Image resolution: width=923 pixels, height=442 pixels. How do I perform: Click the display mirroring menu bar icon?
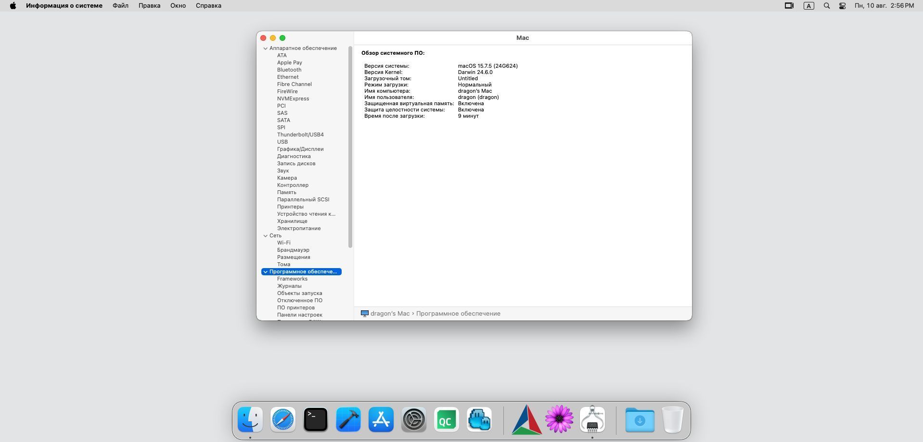click(789, 6)
